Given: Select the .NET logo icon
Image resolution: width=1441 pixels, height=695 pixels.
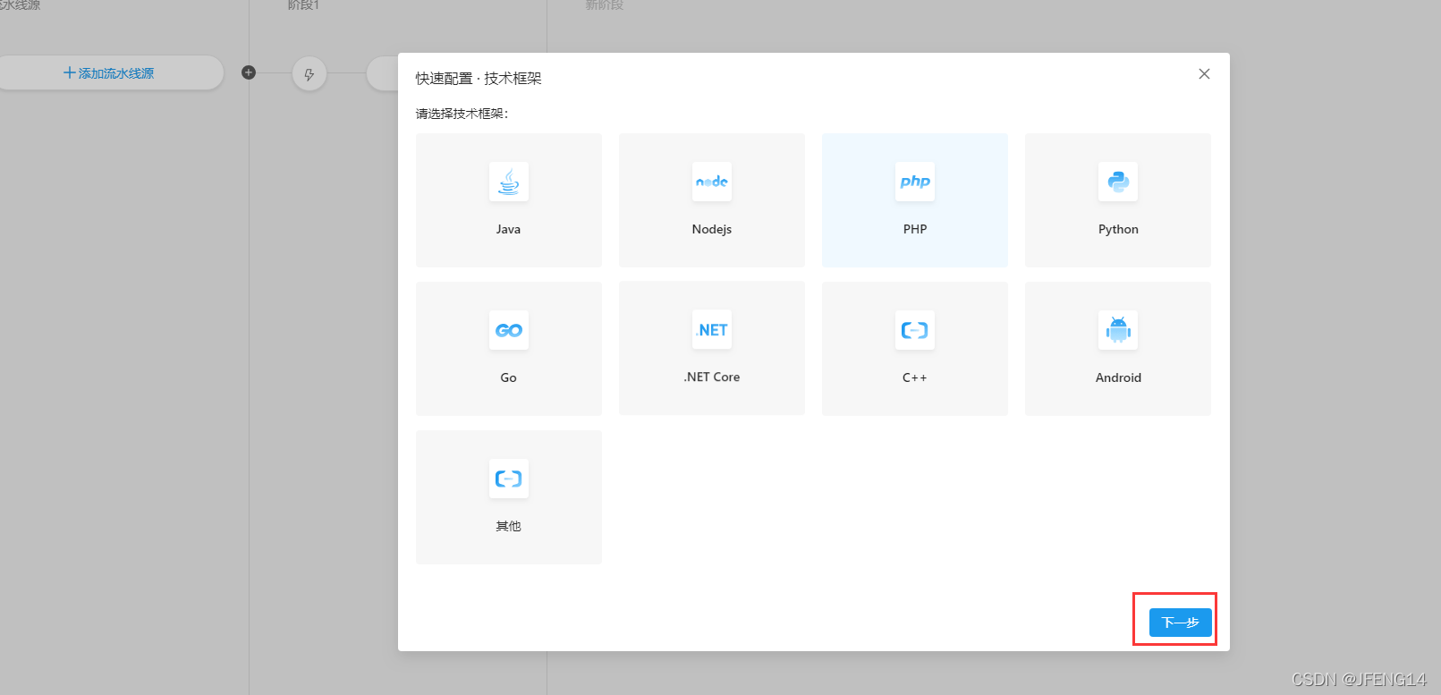Looking at the screenshot, I should (x=712, y=330).
